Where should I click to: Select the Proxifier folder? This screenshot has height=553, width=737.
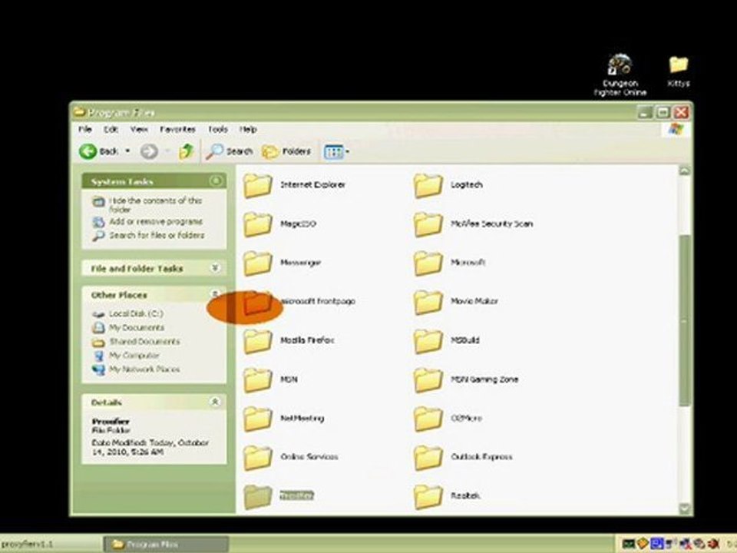point(278,495)
